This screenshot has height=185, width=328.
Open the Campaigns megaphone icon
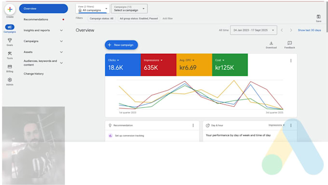(x=10, y=27)
